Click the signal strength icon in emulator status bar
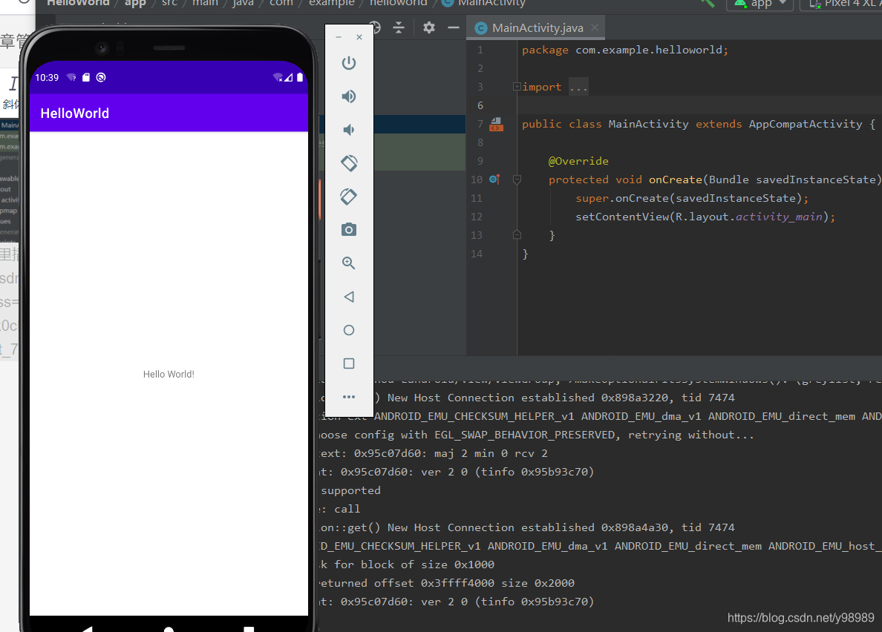This screenshot has height=632, width=882. click(289, 78)
